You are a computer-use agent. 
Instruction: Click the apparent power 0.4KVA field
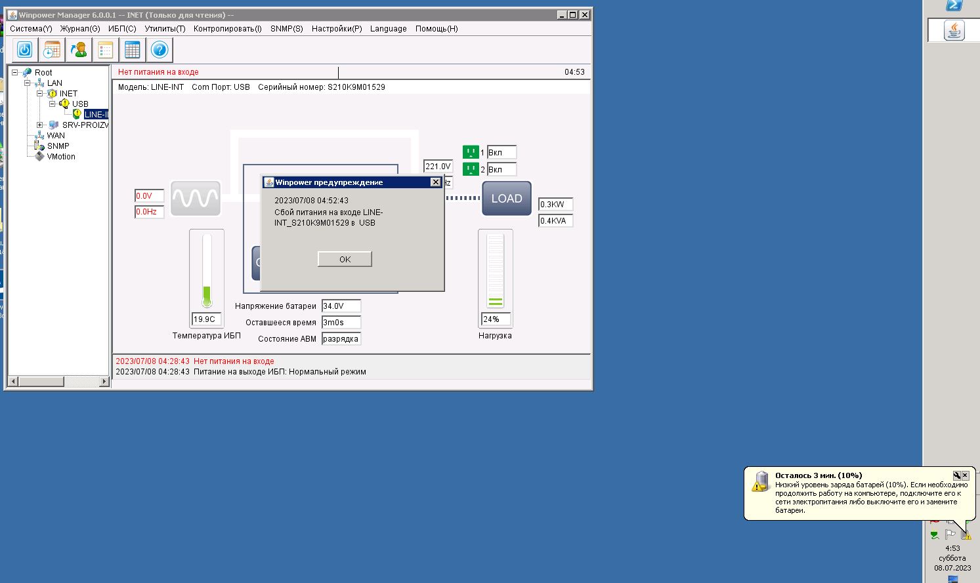point(556,221)
